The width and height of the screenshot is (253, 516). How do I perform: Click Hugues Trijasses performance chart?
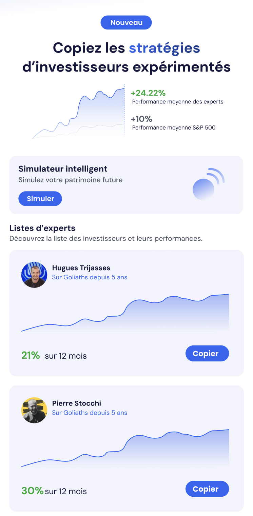[125, 312]
